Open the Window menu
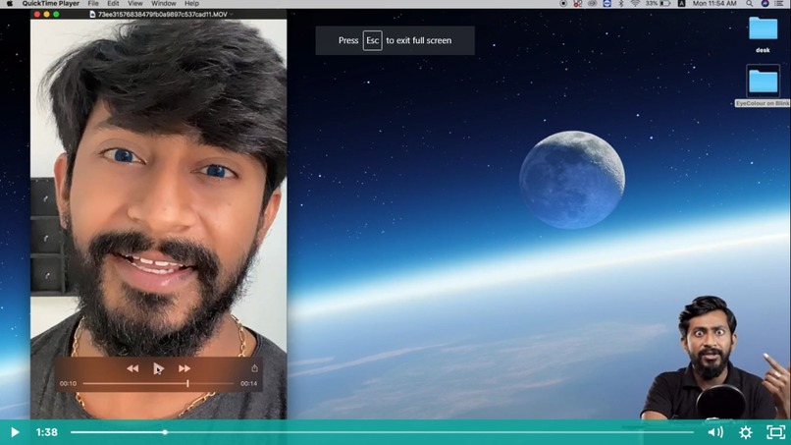 pos(164,4)
